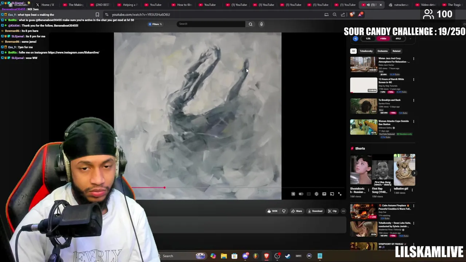
Task: Open options for Winter Jazz video
Action: pyautogui.click(x=414, y=59)
